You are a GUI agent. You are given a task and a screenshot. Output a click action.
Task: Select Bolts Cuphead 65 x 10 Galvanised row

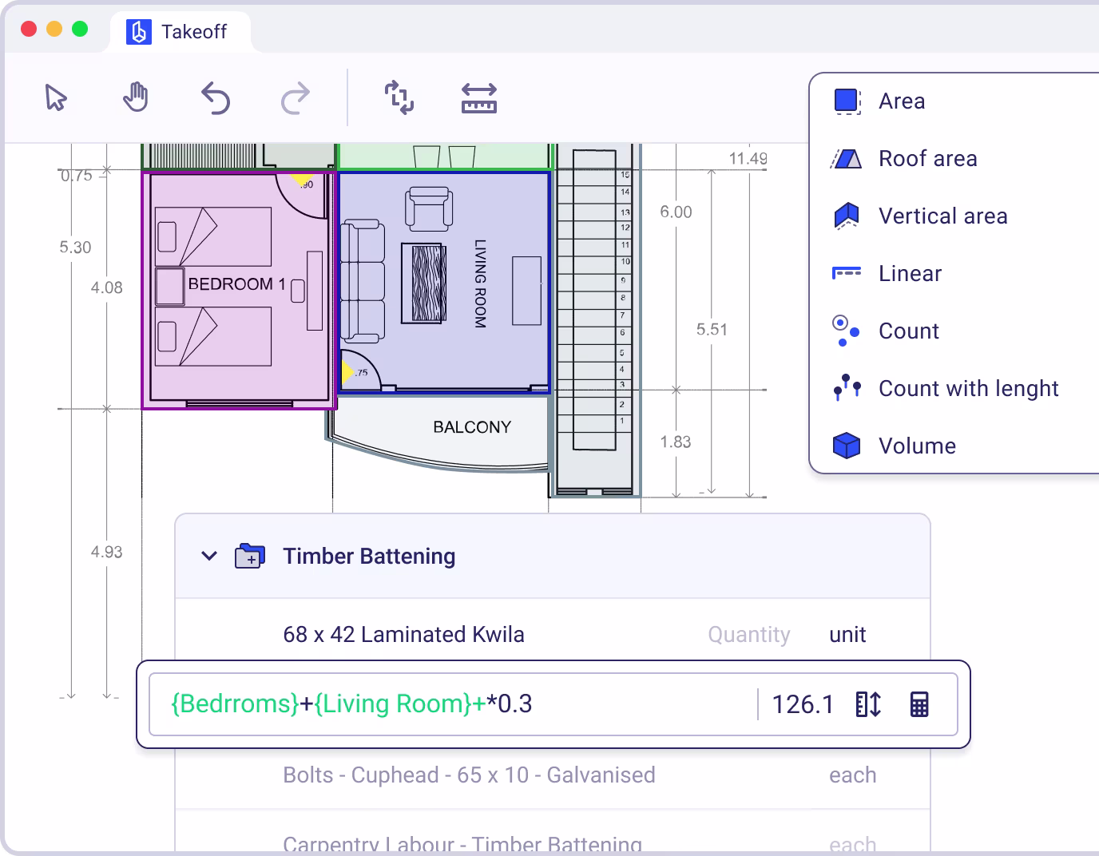(553, 775)
